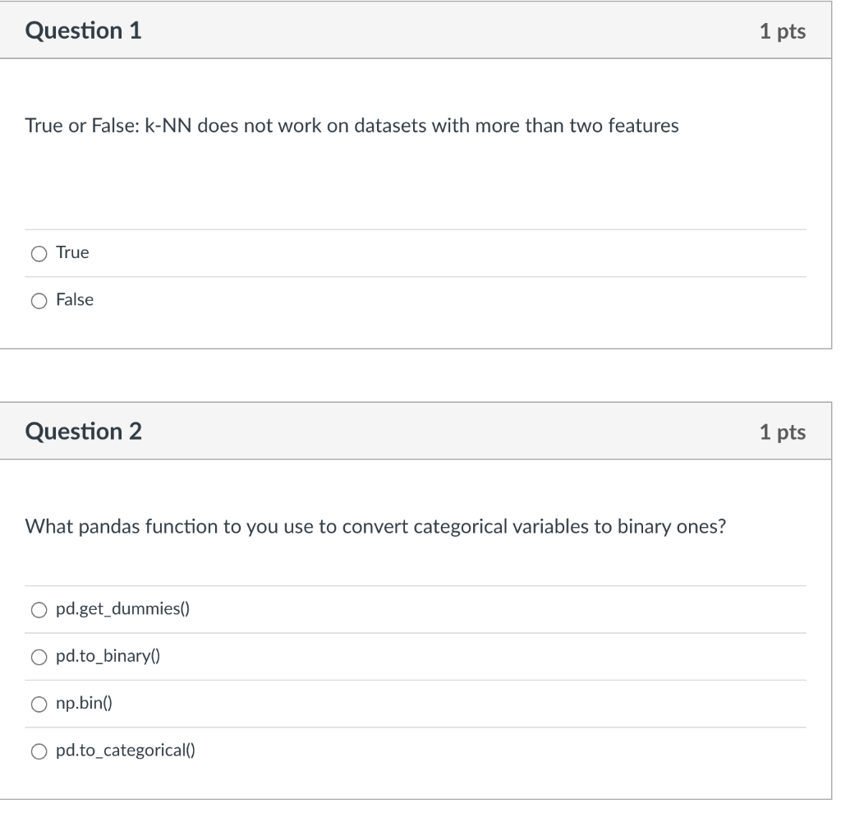The image size is (841, 813).
Task: Click the pandas function question text
Action: tap(375, 527)
